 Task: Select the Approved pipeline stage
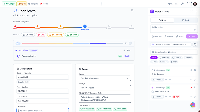tap(85, 27)
